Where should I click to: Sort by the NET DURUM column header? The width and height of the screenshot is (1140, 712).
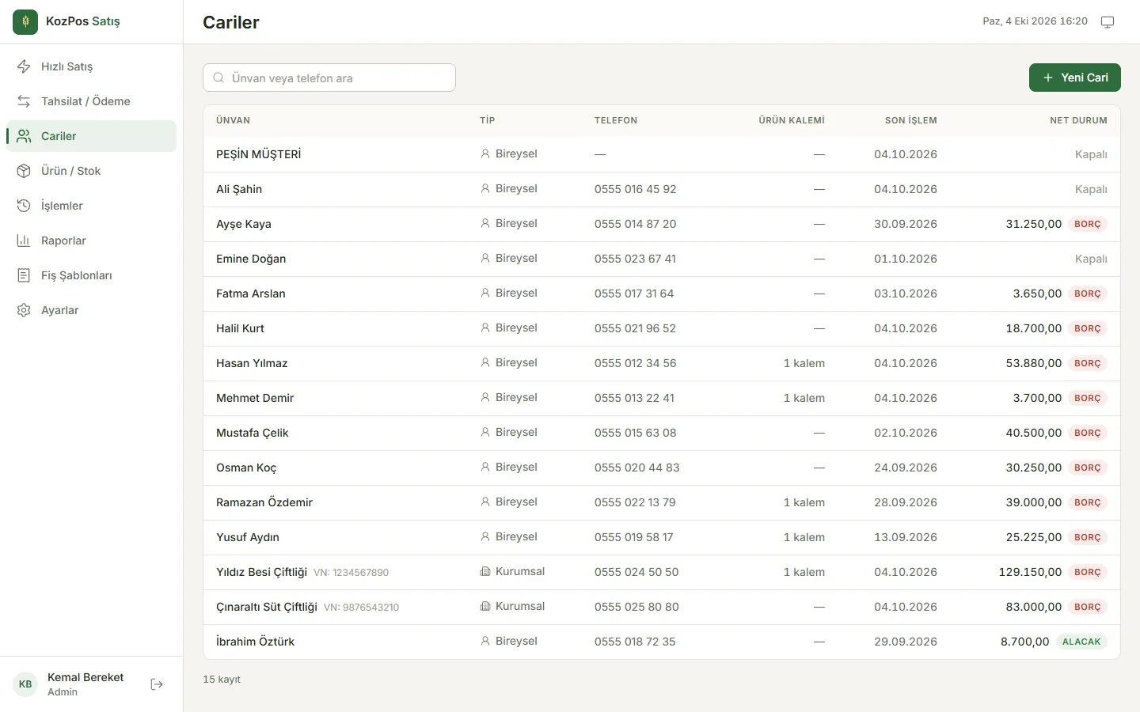click(x=1078, y=120)
